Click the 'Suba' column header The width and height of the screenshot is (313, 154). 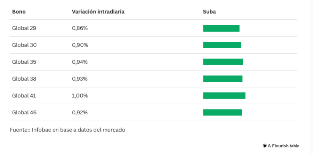[209, 12]
